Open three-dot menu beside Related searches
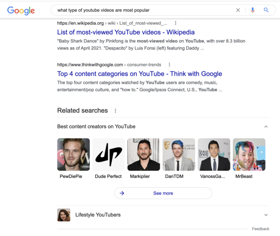280x236 pixels. click(x=115, y=111)
